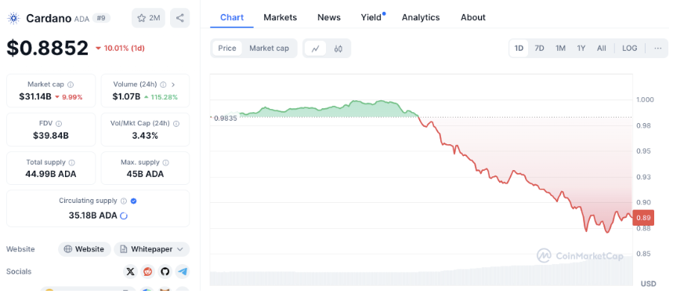This screenshot has height=297, width=673.
Task: Click the Market cap info icon
Action: pyautogui.click(x=71, y=85)
